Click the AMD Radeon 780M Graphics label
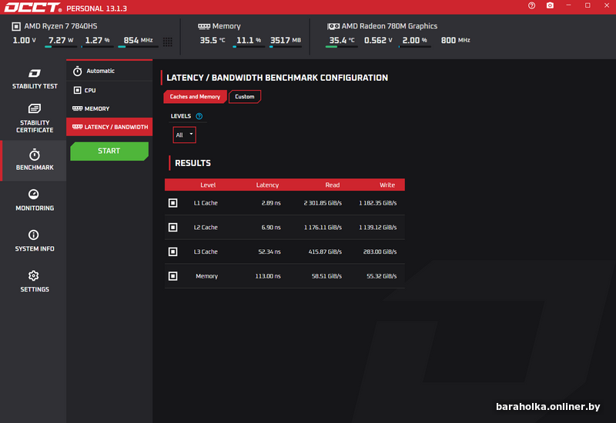The image size is (616, 423). [x=390, y=26]
